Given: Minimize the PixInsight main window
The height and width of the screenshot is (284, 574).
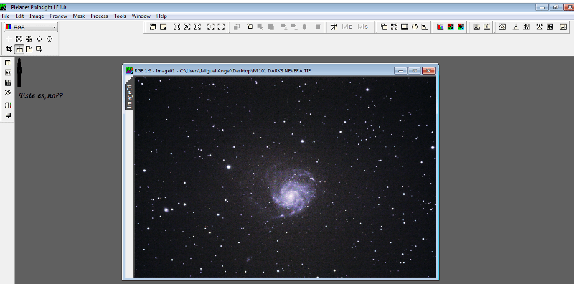Looking at the screenshot, I should (x=542, y=7).
